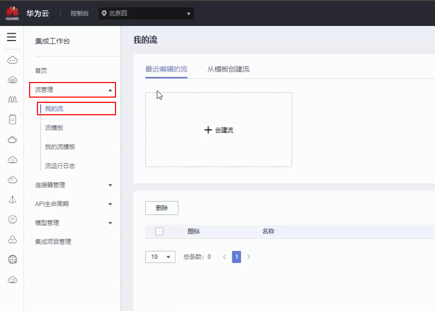Click the 删除 button
The height and width of the screenshot is (311, 435).
point(162,208)
